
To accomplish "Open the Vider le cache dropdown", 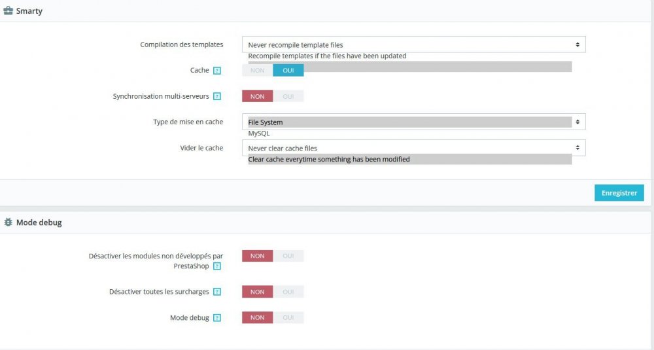I will click(414, 148).
